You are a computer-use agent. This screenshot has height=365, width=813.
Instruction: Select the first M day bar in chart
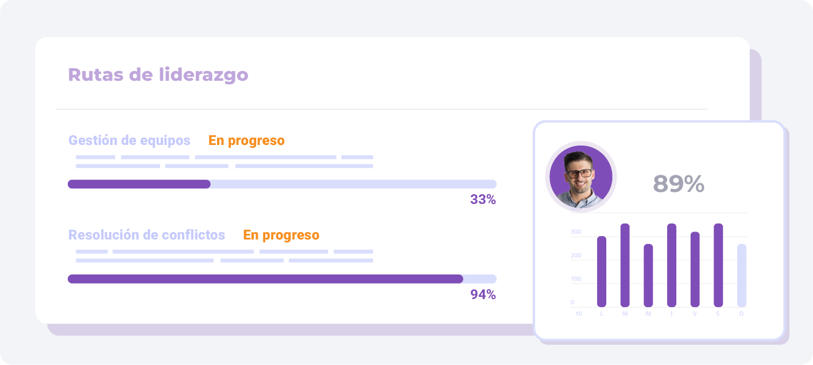pyautogui.click(x=625, y=265)
